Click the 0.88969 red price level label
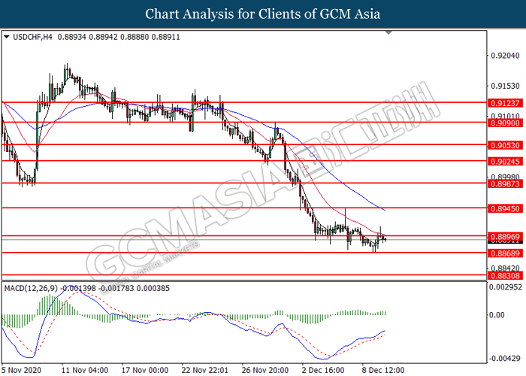The image size is (526, 376). point(505,236)
